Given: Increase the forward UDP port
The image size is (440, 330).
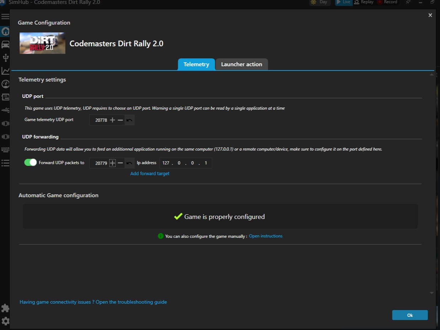Looking at the screenshot, I should [112, 163].
